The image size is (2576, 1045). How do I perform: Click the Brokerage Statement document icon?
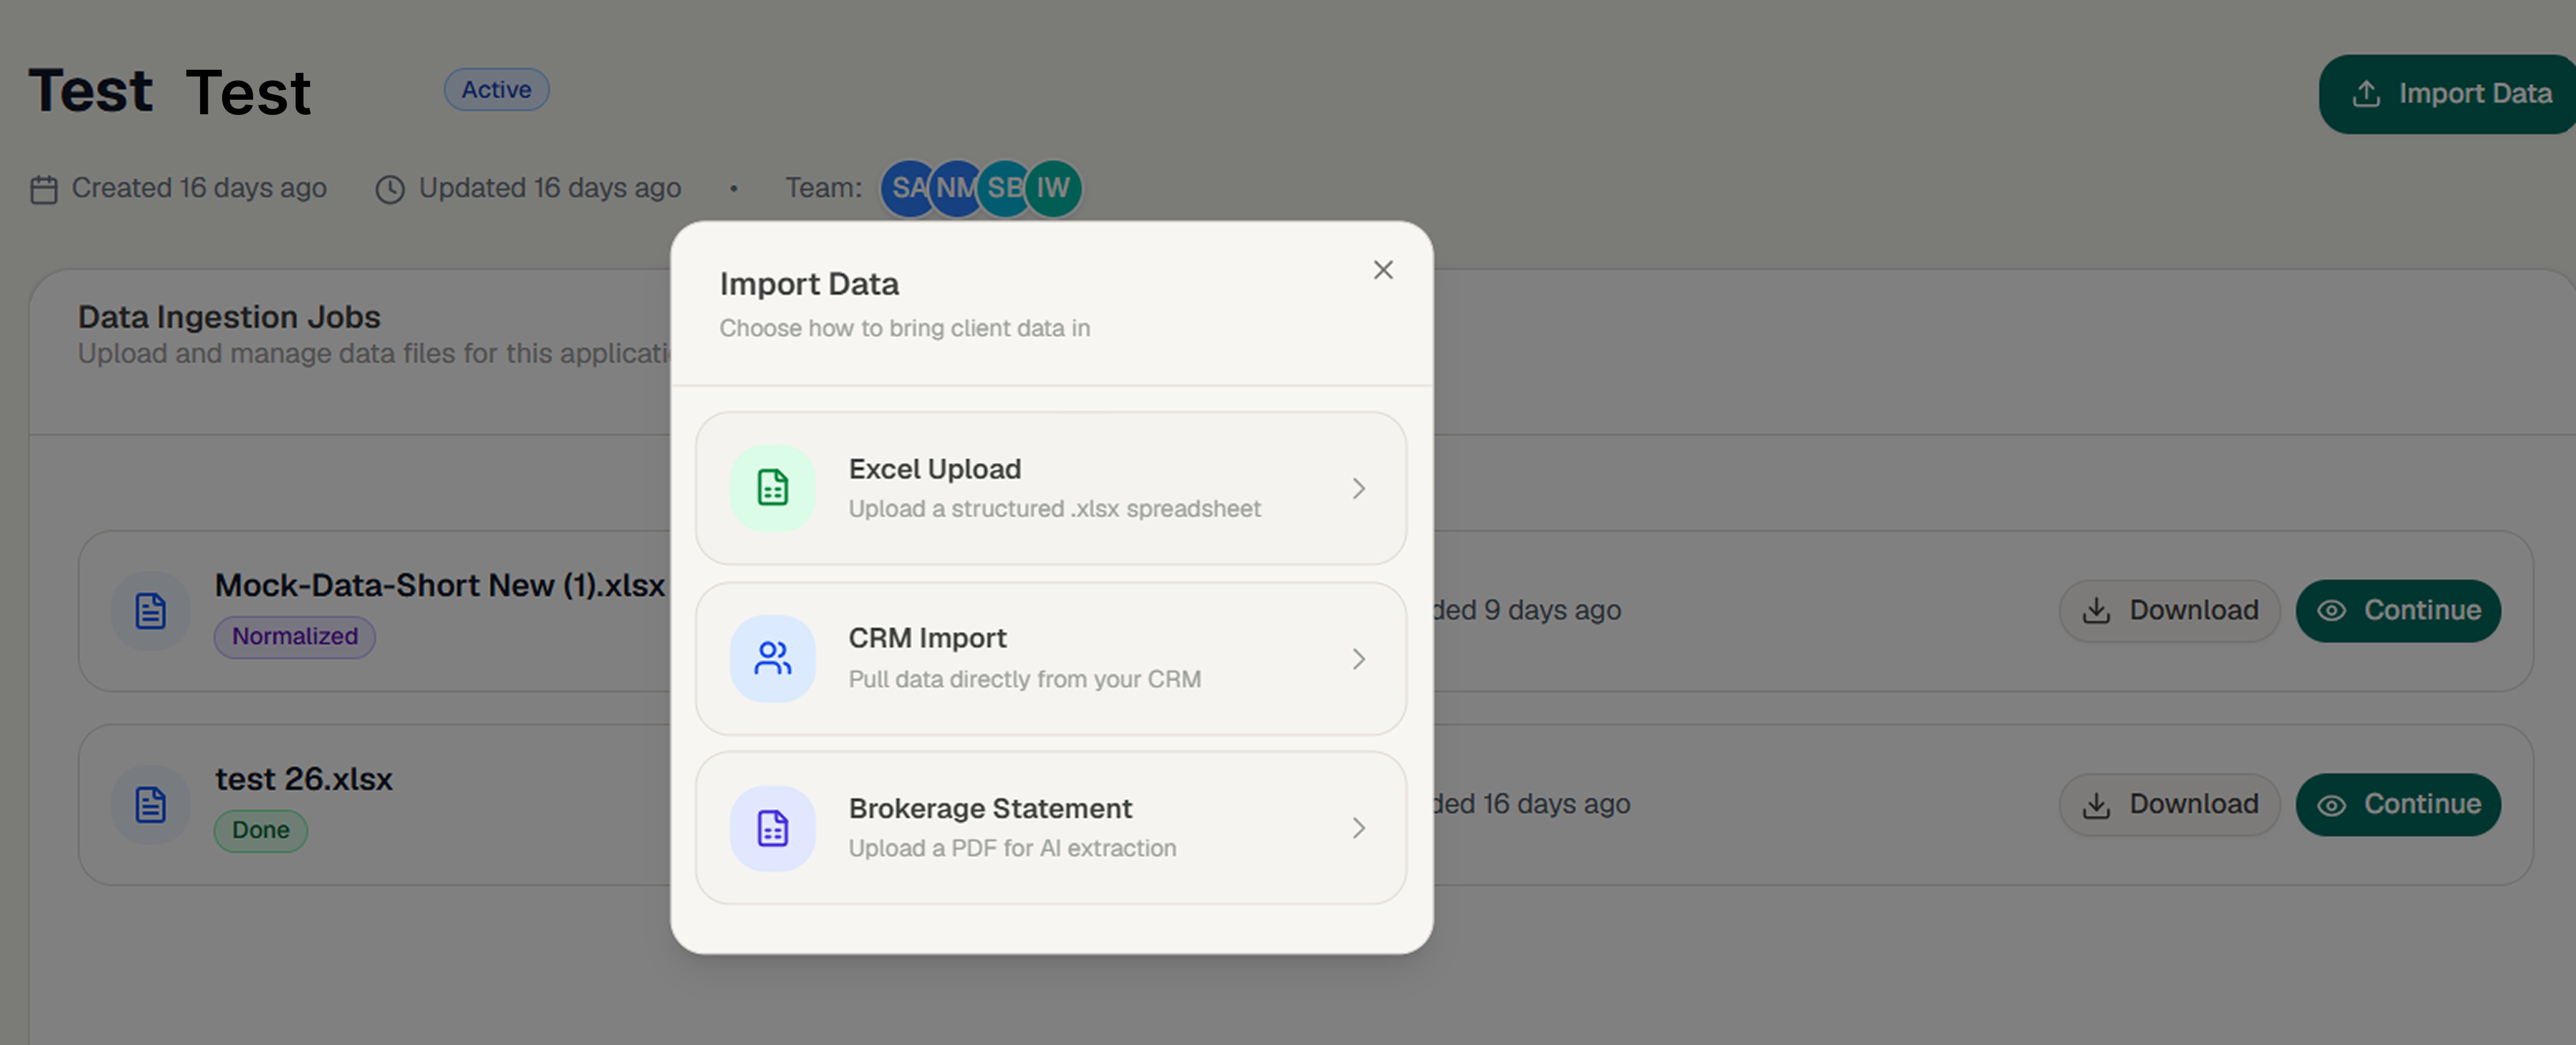773,828
